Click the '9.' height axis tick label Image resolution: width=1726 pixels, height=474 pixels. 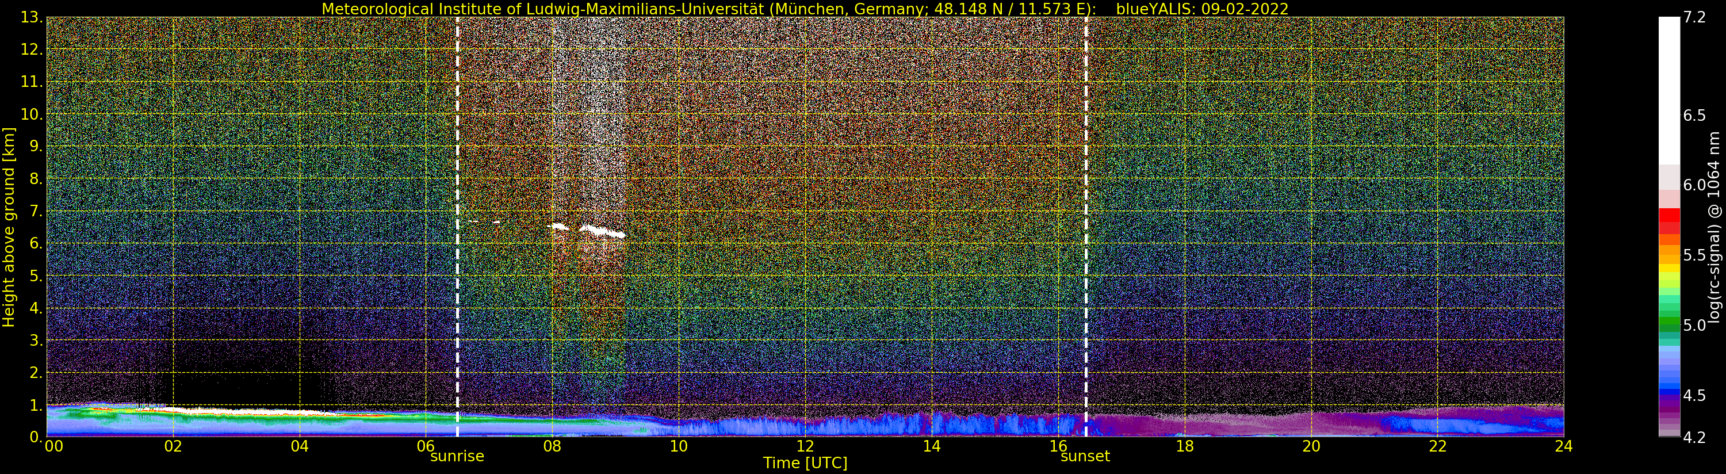coord(36,147)
